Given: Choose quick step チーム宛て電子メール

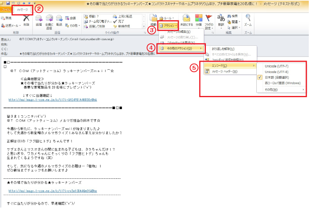Looking at the screenshot, I should (98, 21).
